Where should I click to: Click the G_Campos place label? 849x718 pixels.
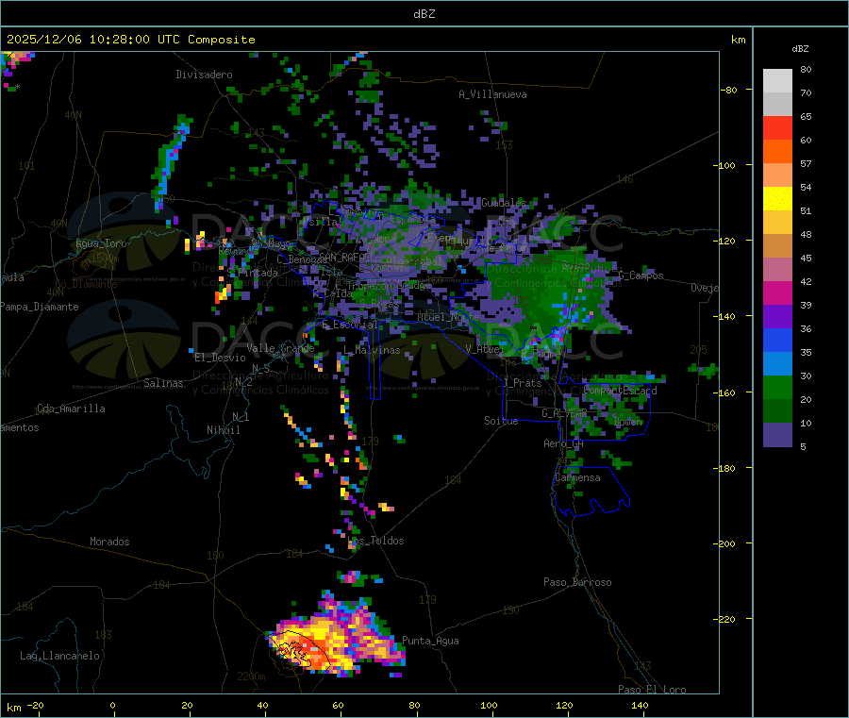(641, 276)
